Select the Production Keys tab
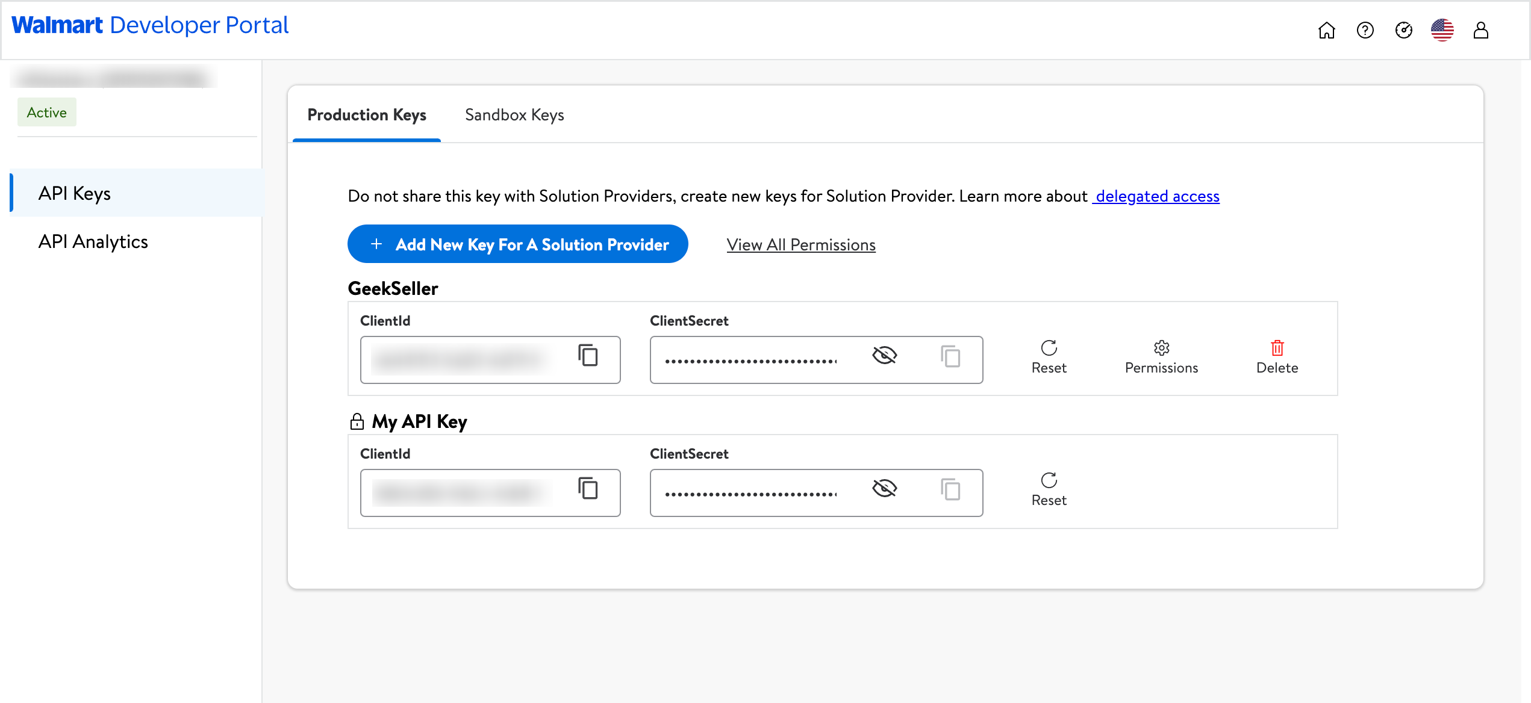1531x703 pixels. [367, 115]
